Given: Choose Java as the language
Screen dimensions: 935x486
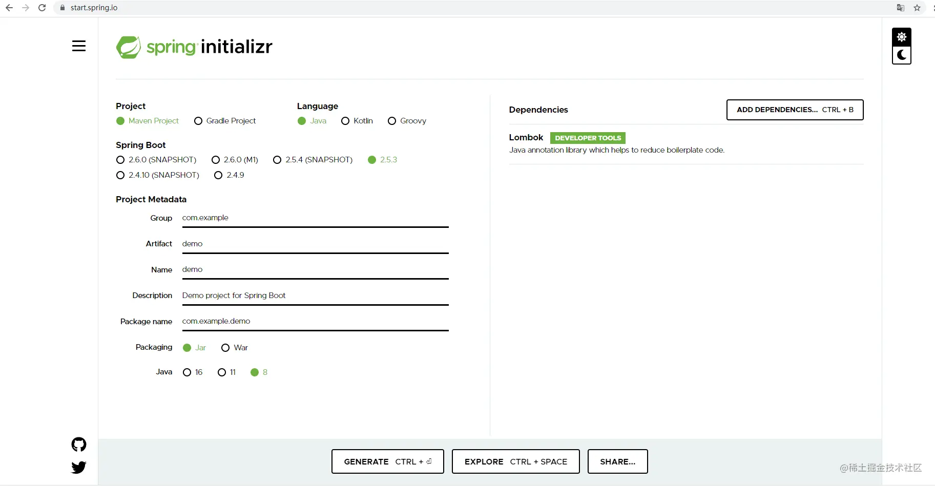Looking at the screenshot, I should point(312,121).
